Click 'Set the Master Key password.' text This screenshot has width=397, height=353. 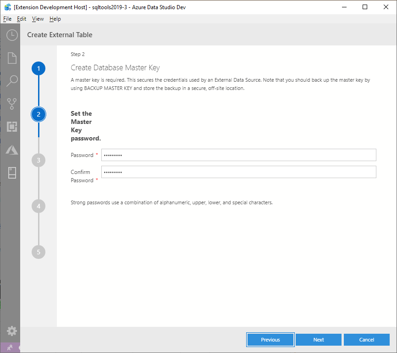tap(86, 126)
